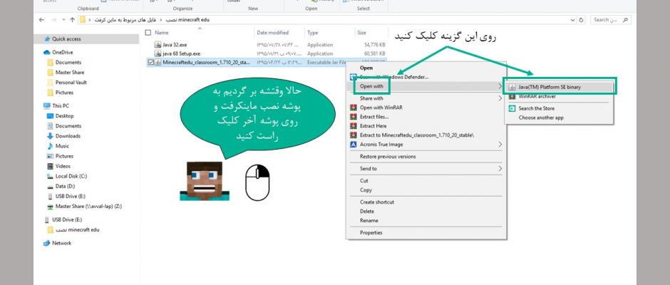Expand the Share with submenu arrow
The width and height of the screenshot is (670, 285).
pos(500,98)
